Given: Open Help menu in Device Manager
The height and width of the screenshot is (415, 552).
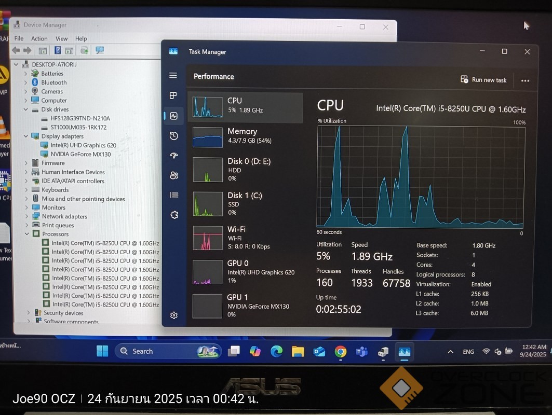Looking at the screenshot, I should [x=81, y=39].
